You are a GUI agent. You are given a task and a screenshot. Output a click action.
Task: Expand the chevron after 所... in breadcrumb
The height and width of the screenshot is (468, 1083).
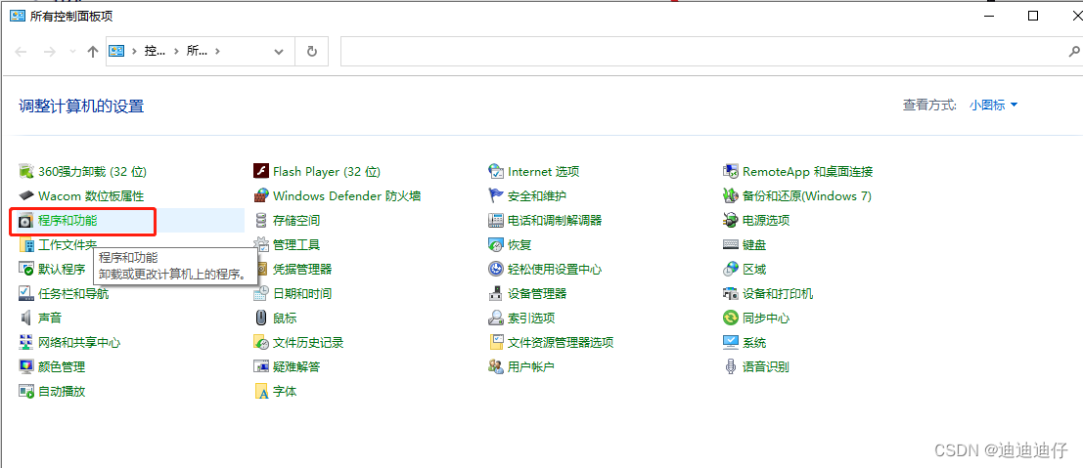coord(217,51)
